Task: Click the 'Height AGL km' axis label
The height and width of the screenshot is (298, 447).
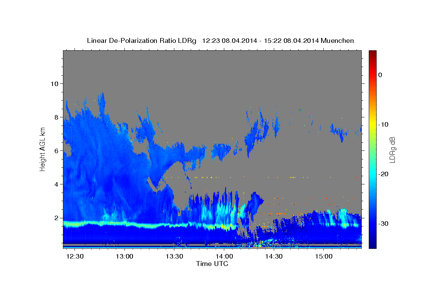Action: 43,149
